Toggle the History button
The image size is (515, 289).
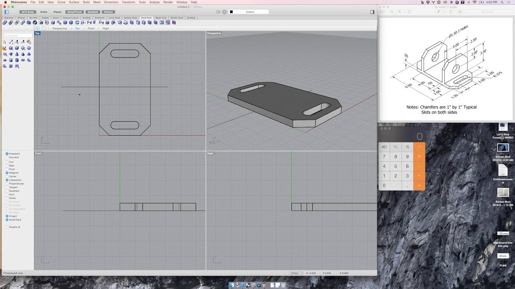108,12
